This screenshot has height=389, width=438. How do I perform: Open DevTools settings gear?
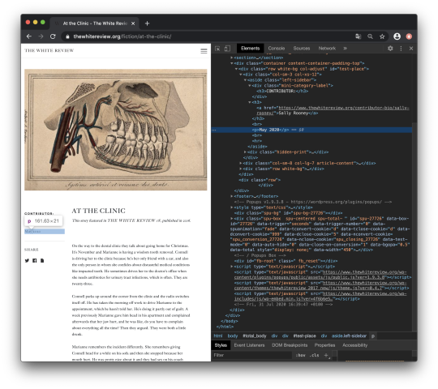[x=390, y=49]
